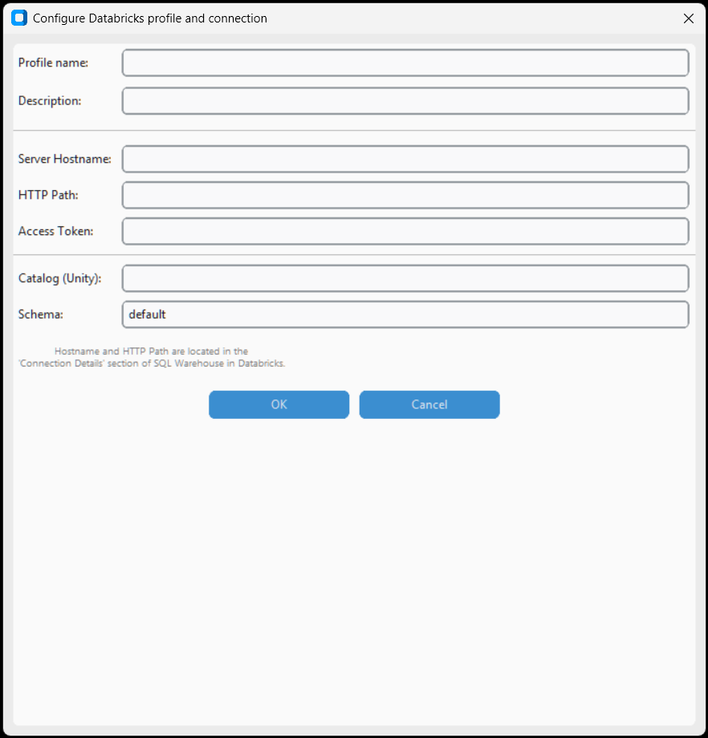Click the Catalog (Unity) field
The height and width of the screenshot is (738, 708).
pos(405,278)
